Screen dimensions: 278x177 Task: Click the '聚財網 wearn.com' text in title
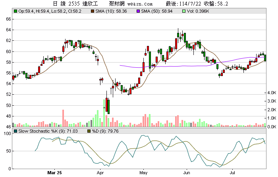(x=131, y=4)
